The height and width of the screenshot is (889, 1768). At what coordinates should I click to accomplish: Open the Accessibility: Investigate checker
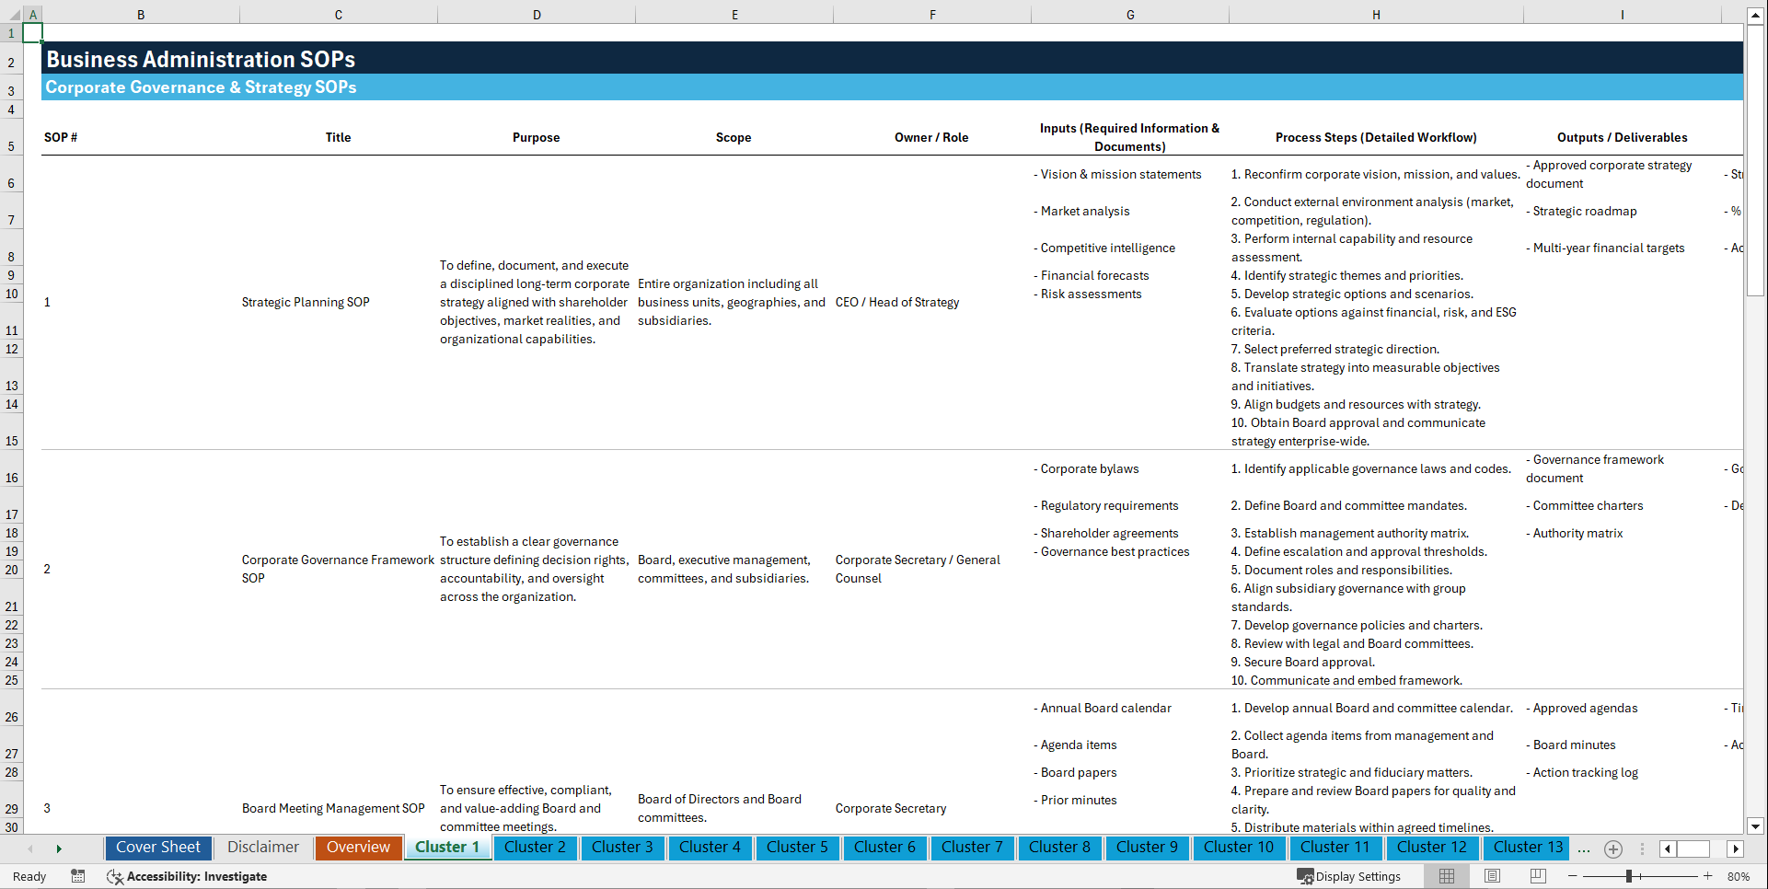188,876
